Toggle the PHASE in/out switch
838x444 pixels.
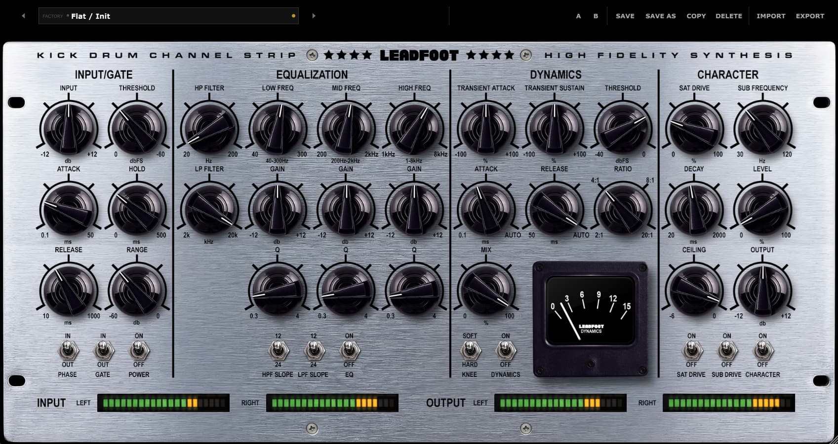(x=68, y=351)
